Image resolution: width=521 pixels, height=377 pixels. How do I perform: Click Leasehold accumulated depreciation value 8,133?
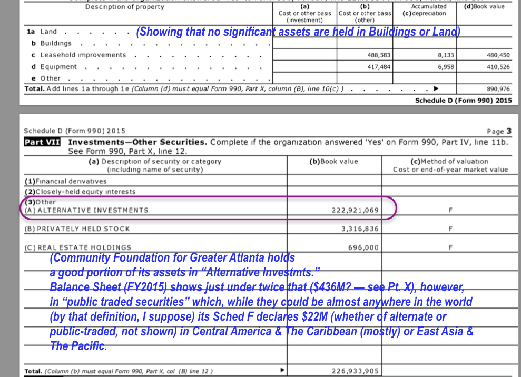pos(445,55)
